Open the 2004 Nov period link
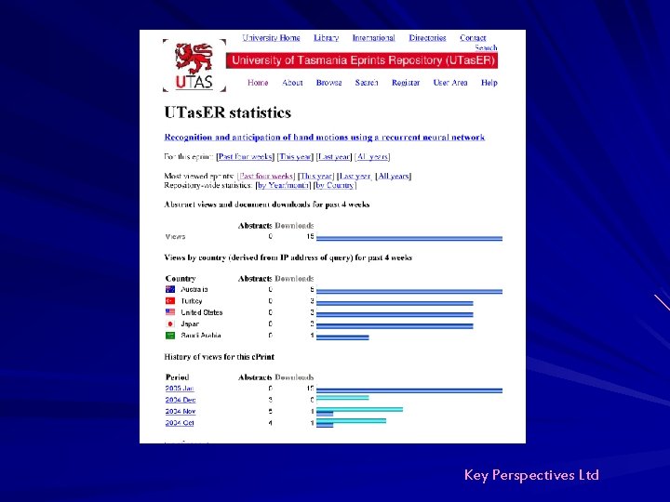Screen dimensions: 670x502 pos(181,412)
